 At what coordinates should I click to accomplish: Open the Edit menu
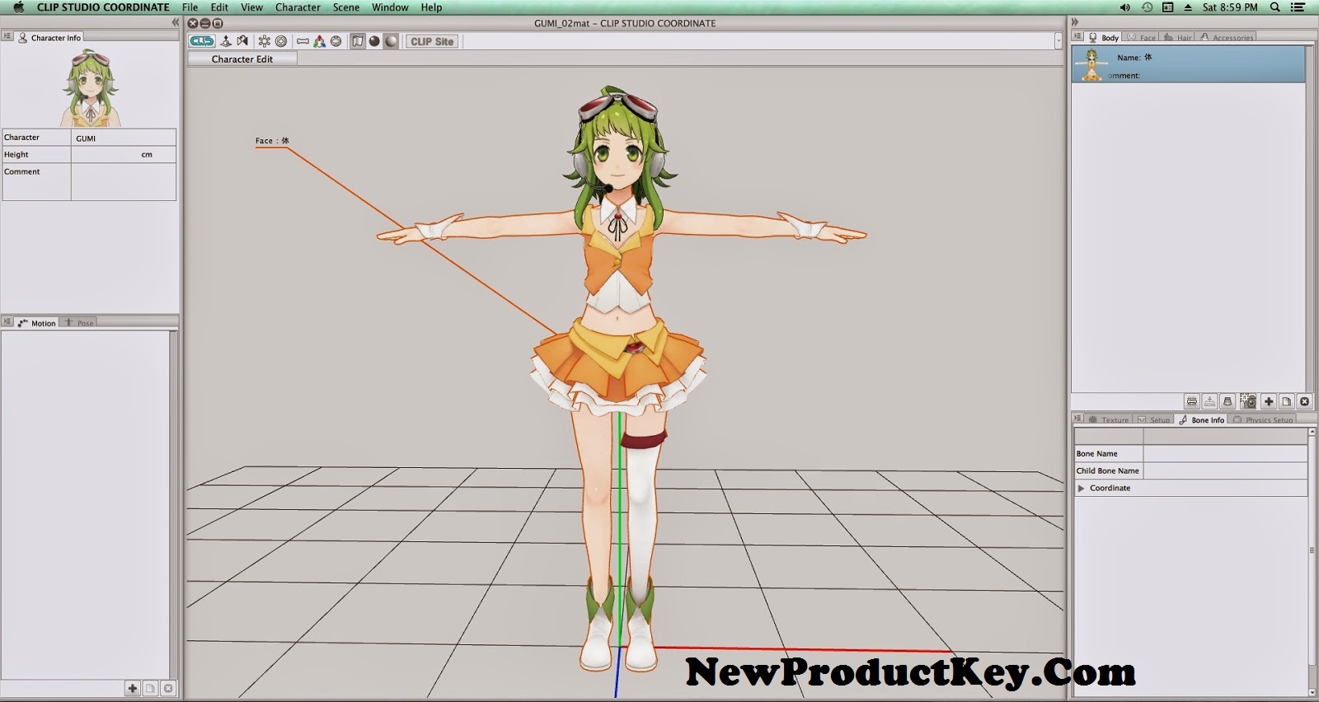click(219, 7)
